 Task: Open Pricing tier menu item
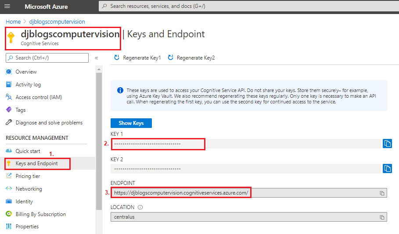[28, 176]
